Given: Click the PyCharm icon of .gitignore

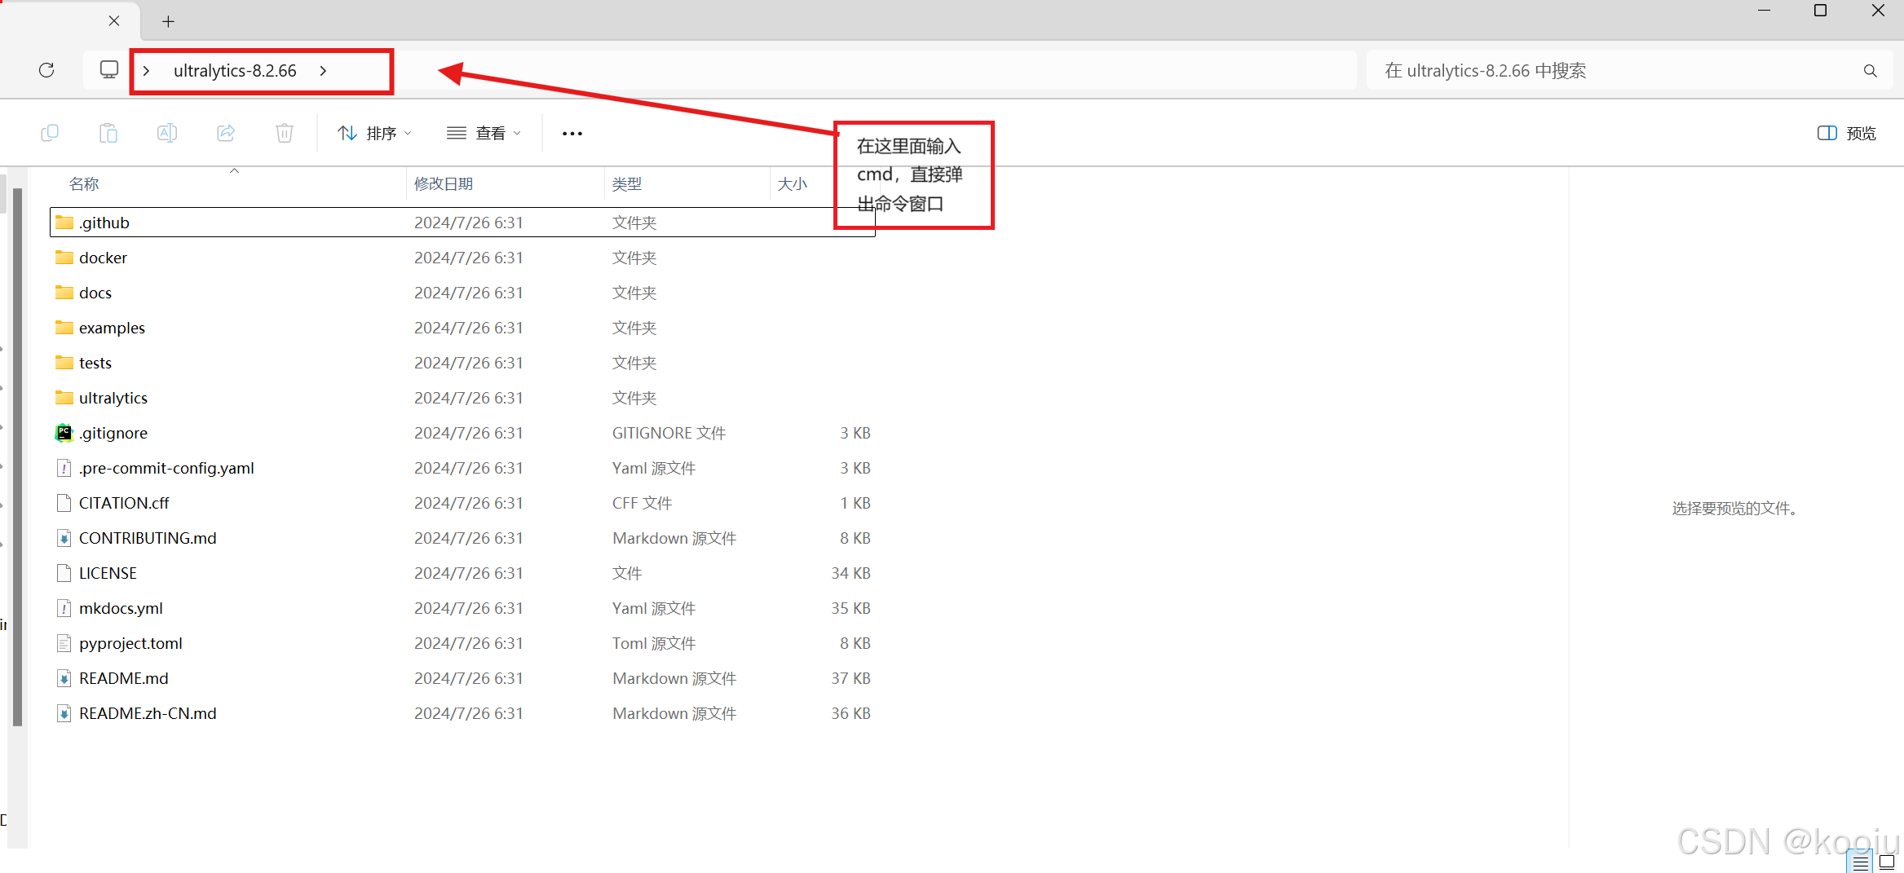Looking at the screenshot, I should coord(64,433).
